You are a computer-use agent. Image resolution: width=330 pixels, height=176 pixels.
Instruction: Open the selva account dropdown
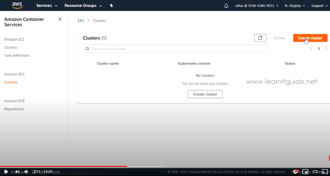[x=257, y=6]
